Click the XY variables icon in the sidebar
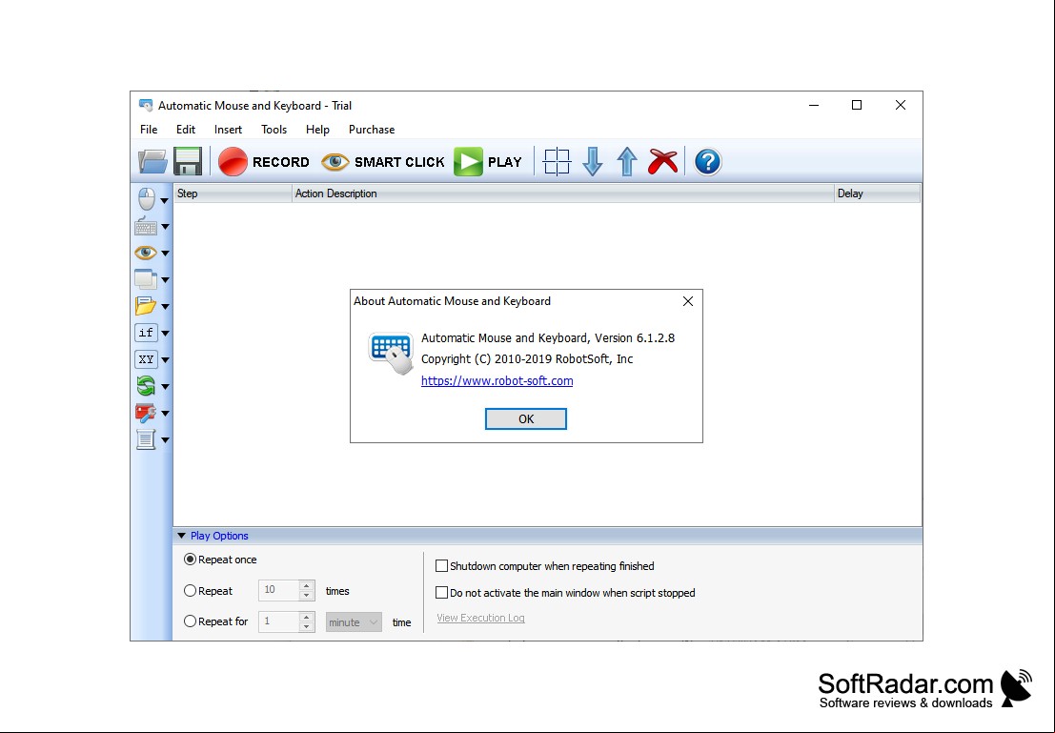Viewport: 1055px width, 733px height. tap(146, 359)
